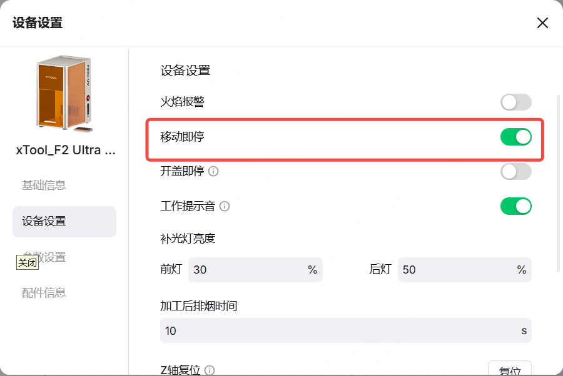Image resolution: width=563 pixels, height=376 pixels.
Task: Open the 配件信息 tab
Action: [44, 293]
